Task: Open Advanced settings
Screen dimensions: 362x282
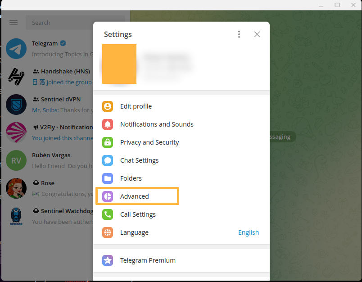Action: point(181,196)
